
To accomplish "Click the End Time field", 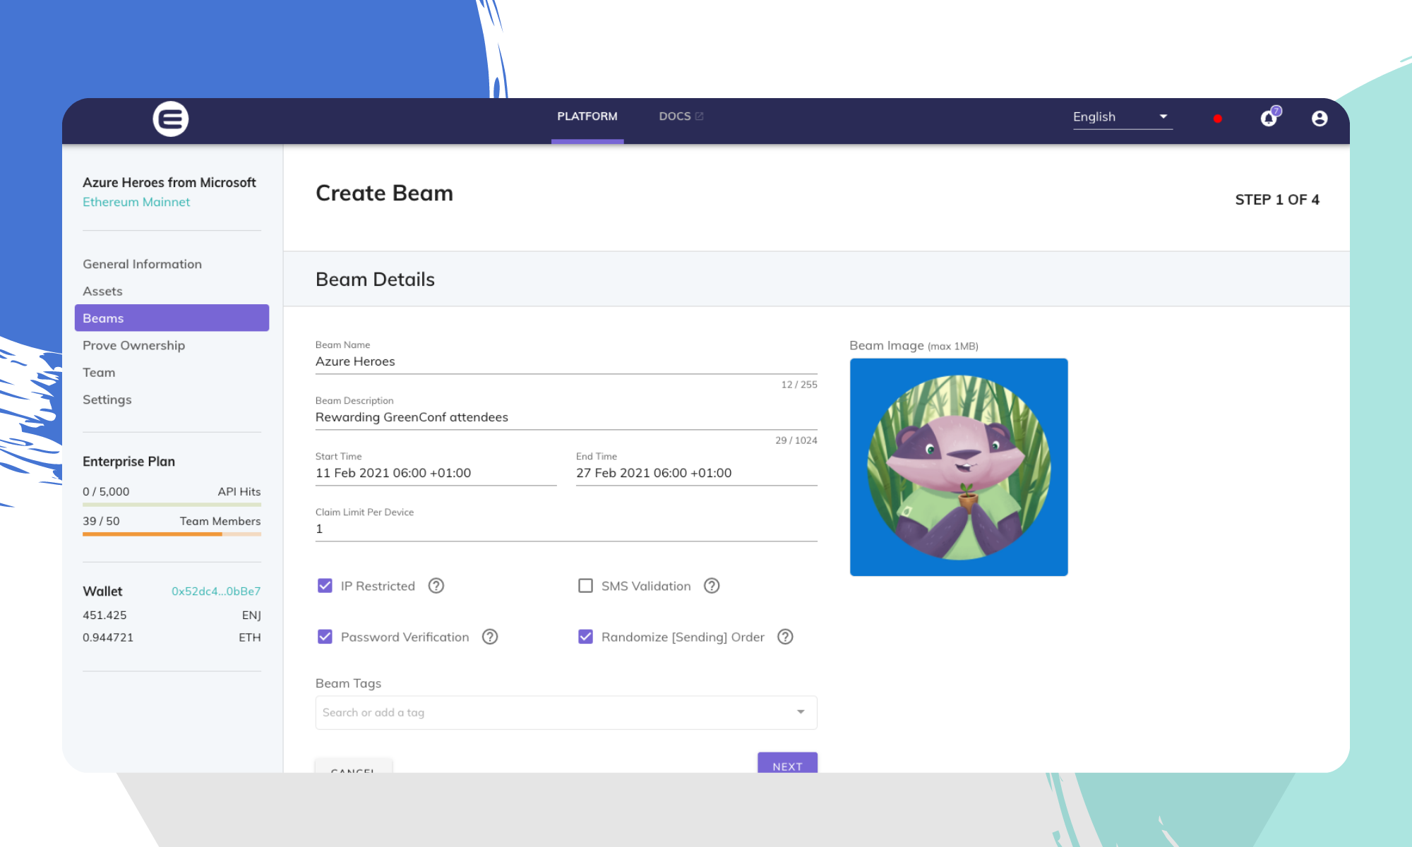I will coord(696,473).
